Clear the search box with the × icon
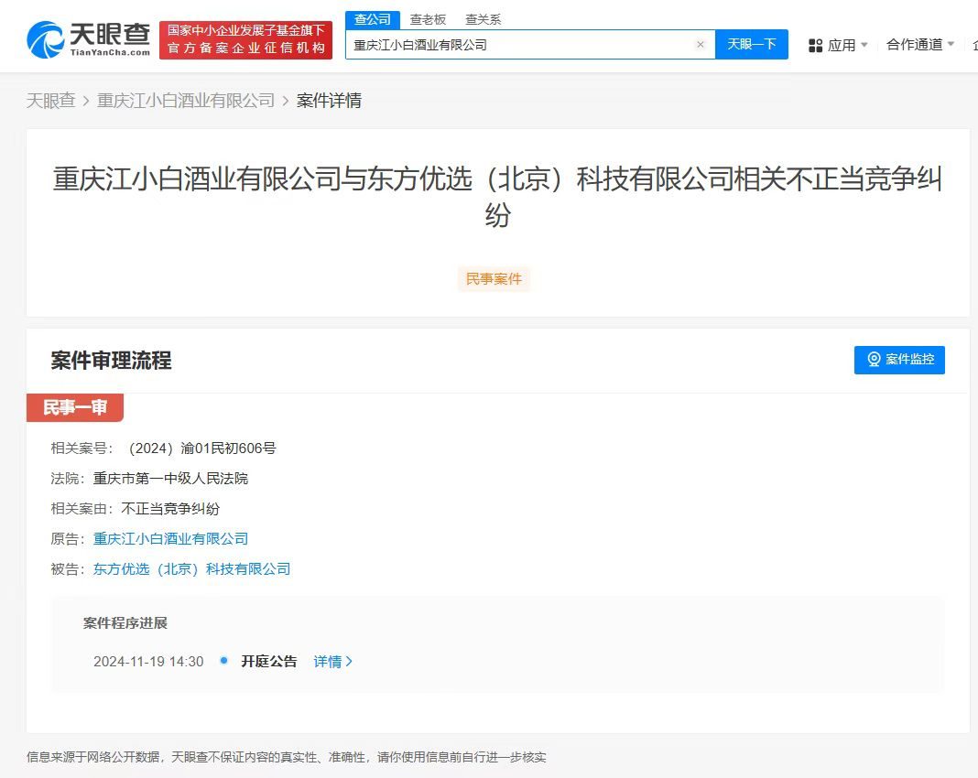 701,44
